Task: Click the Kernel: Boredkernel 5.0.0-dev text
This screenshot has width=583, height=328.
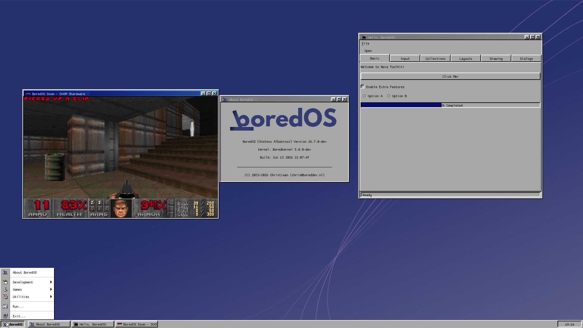Action: (285, 149)
